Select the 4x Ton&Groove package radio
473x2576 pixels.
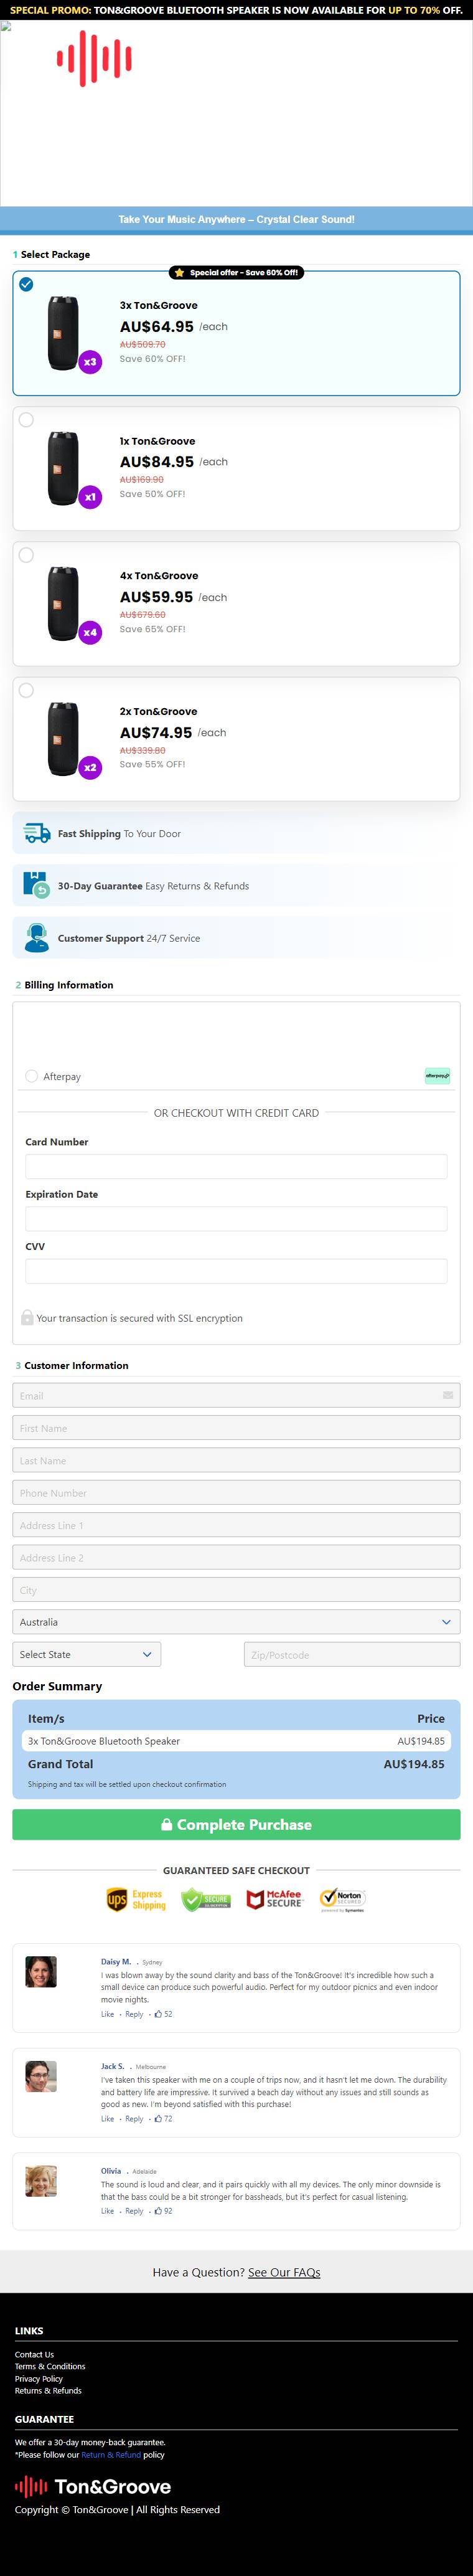[26, 555]
